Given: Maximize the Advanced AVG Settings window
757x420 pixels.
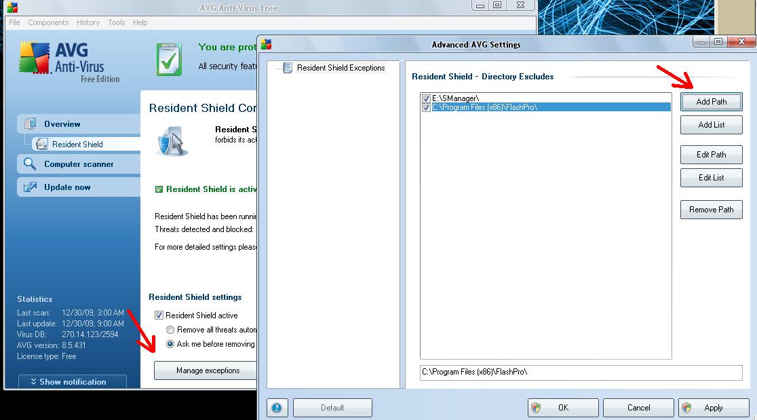Looking at the screenshot, I should pyautogui.click(x=718, y=42).
